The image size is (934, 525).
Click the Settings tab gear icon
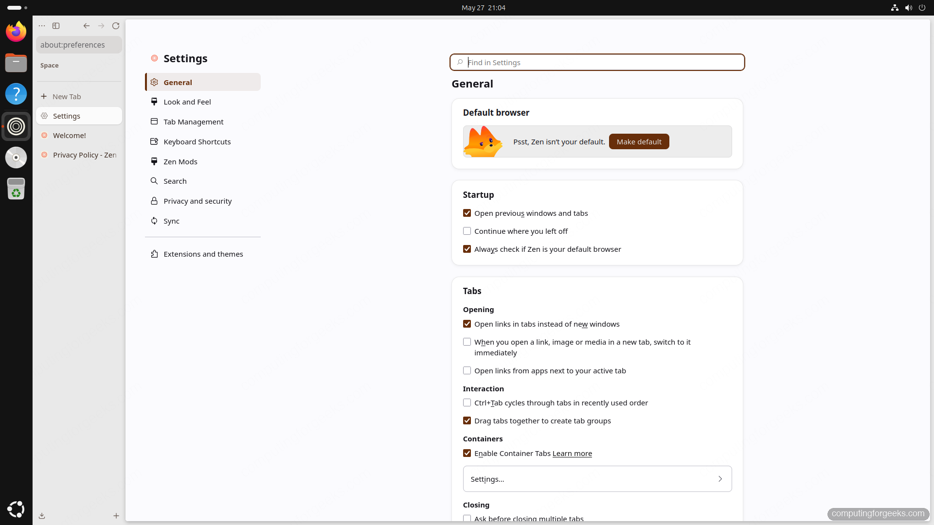click(x=44, y=116)
